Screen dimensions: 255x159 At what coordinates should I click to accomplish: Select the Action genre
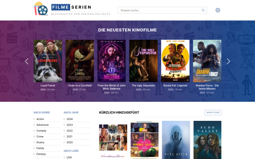point(40,119)
